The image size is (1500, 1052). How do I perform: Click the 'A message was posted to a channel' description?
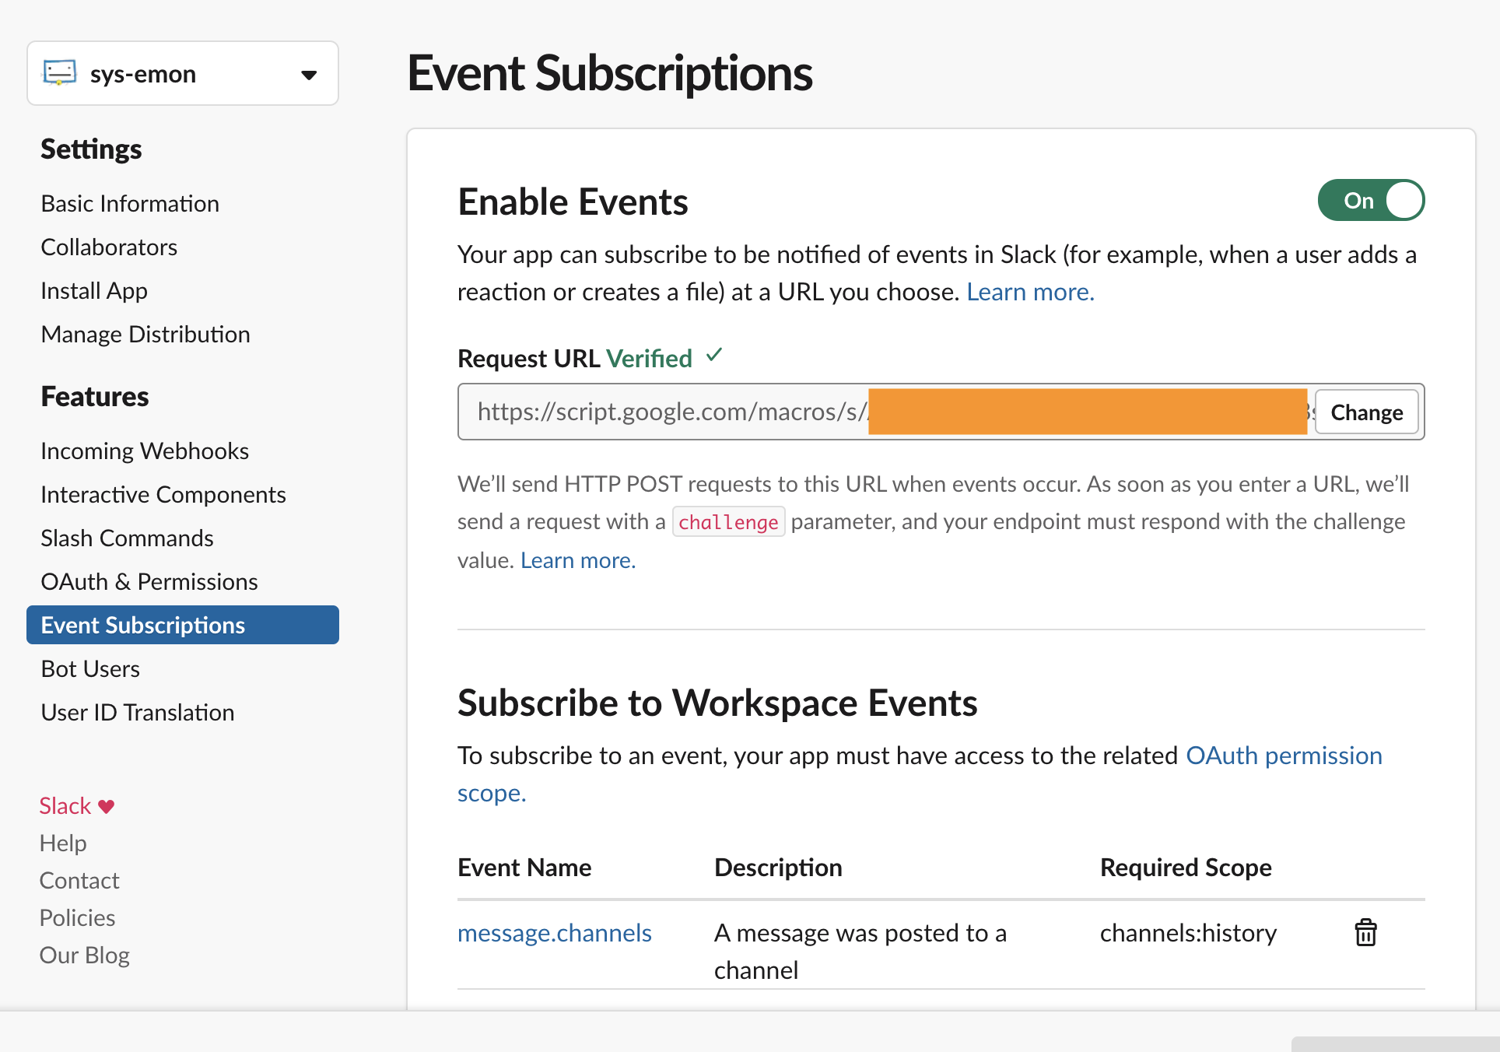tap(860, 952)
